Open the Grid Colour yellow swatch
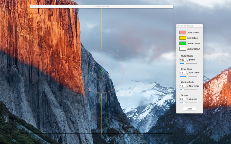The width and height of the screenshot is (231, 144). click(x=182, y=38)
